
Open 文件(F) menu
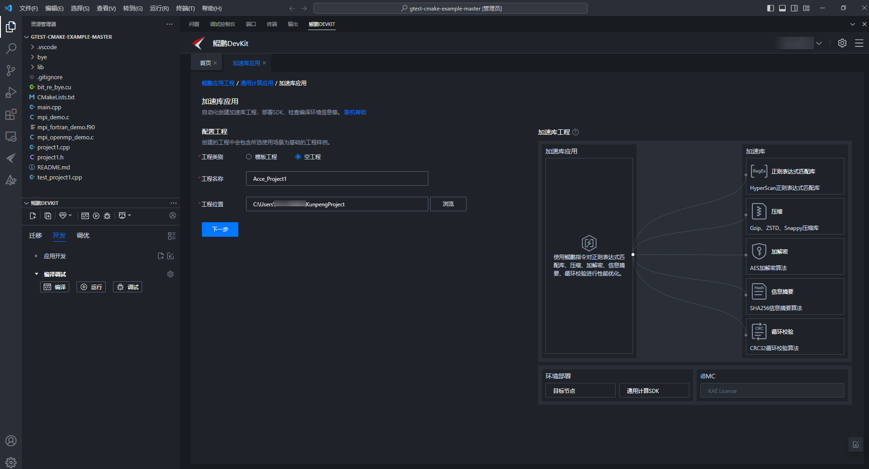point(29,8)
